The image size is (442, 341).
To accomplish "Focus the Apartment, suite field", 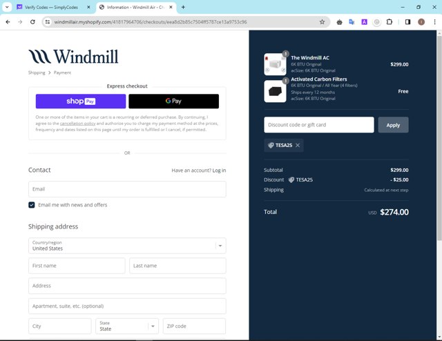I will (127, 306).
